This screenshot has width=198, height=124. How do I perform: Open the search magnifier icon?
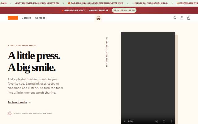pos(175,18)
